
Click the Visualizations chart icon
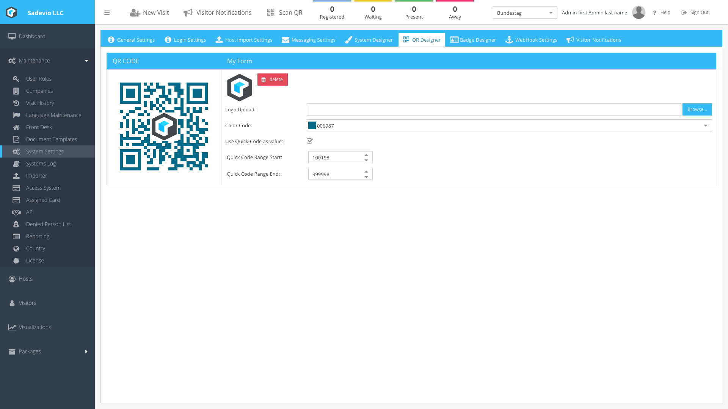pos(12,327)
